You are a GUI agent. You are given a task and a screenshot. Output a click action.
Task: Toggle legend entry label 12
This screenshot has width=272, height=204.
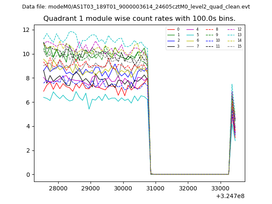tap(239, 29)
